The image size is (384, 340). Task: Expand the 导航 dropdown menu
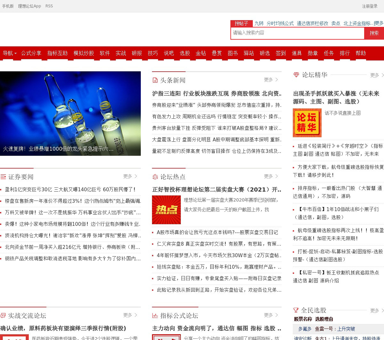pyautogui.click(x=10, y=53)
